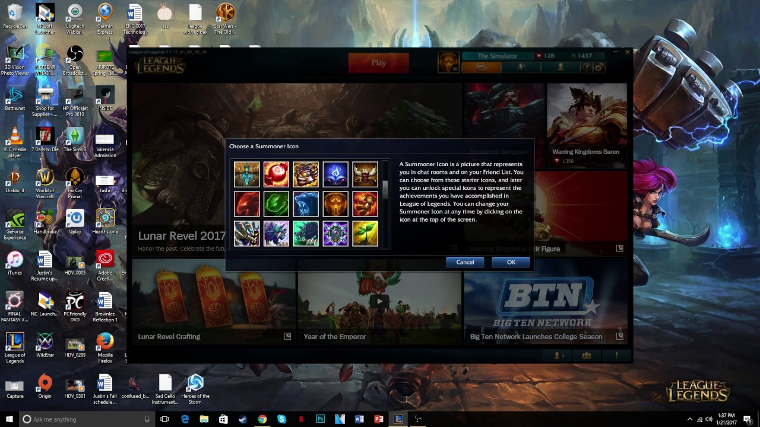Select the Diablo III desktop shortcut
Image resolution: width=760 pixels, height=427 pixels.
15,181
